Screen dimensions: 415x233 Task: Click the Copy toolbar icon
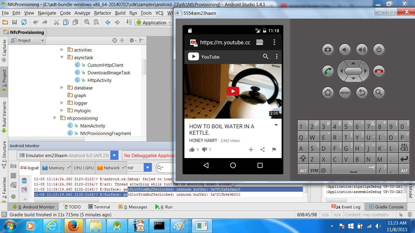(66, 22)
